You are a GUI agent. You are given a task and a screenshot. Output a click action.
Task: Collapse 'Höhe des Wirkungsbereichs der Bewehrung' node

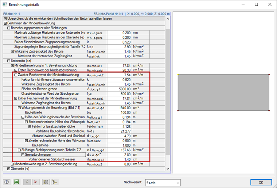[x=23, y=117]
